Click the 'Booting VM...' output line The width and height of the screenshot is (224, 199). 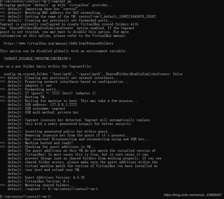[x=24, y=97]
